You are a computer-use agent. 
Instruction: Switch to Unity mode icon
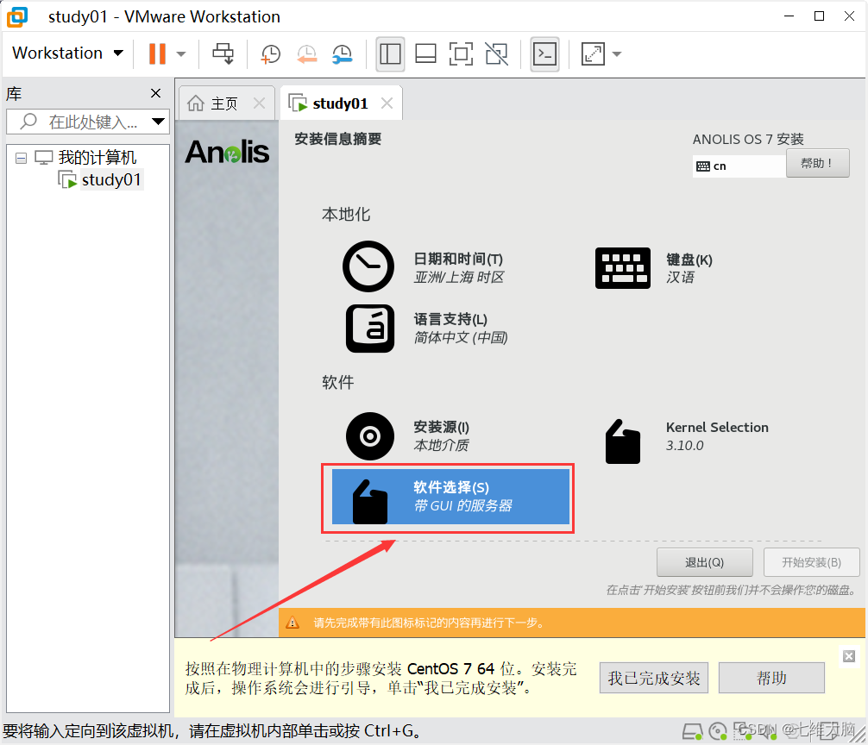click(x=496, y=54)
